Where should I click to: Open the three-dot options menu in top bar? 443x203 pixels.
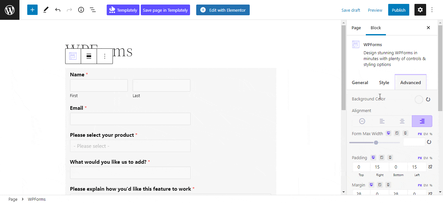pyautogui.click(x=432, y=10)
